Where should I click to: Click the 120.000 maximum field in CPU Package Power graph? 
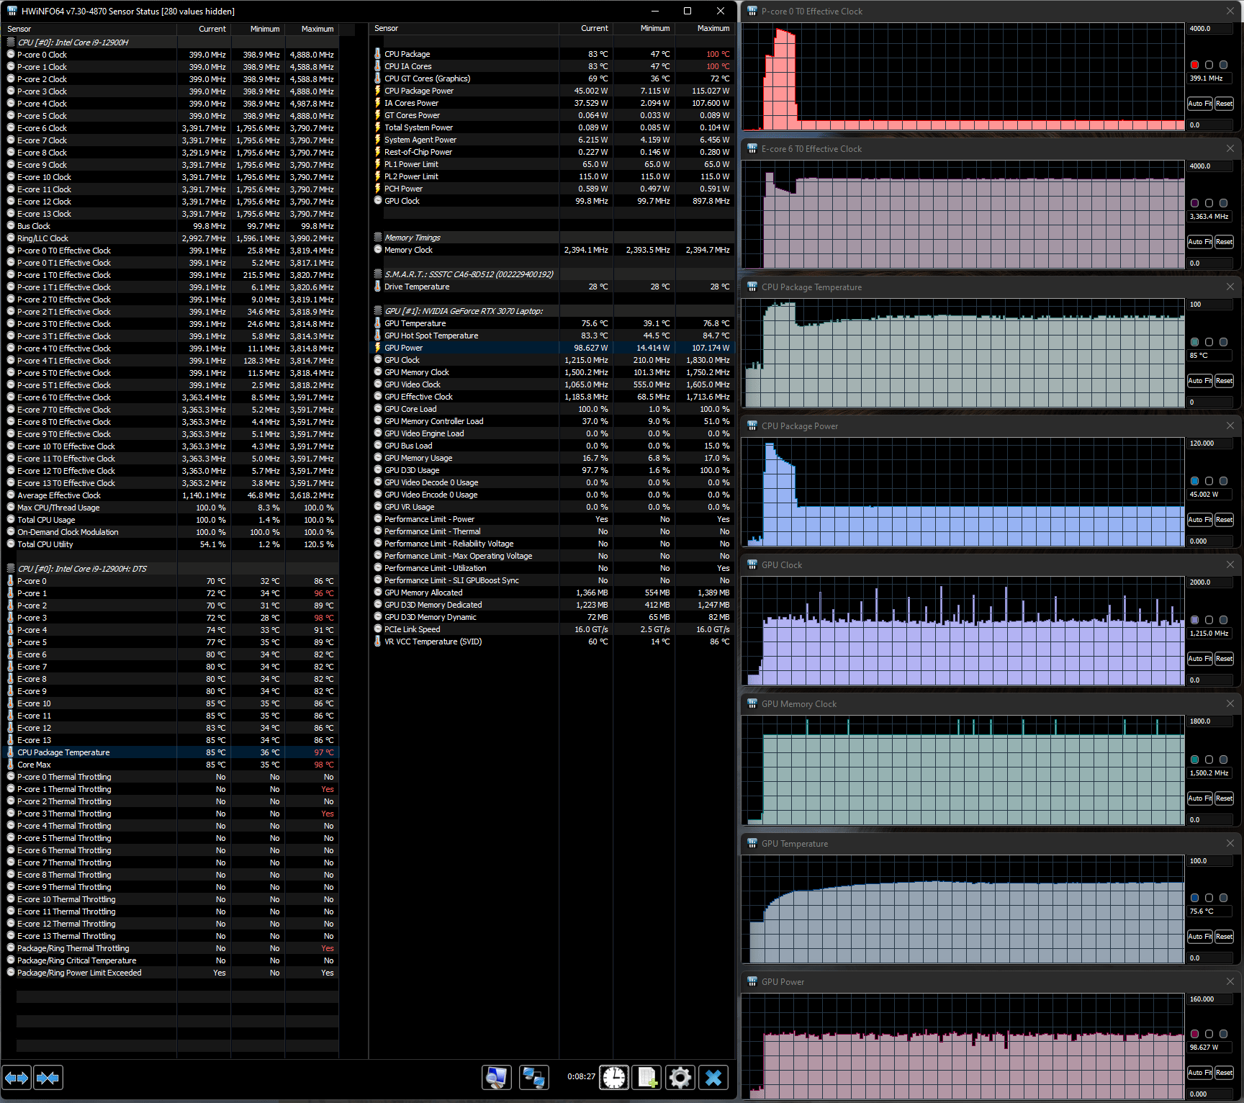point(1210,444)
